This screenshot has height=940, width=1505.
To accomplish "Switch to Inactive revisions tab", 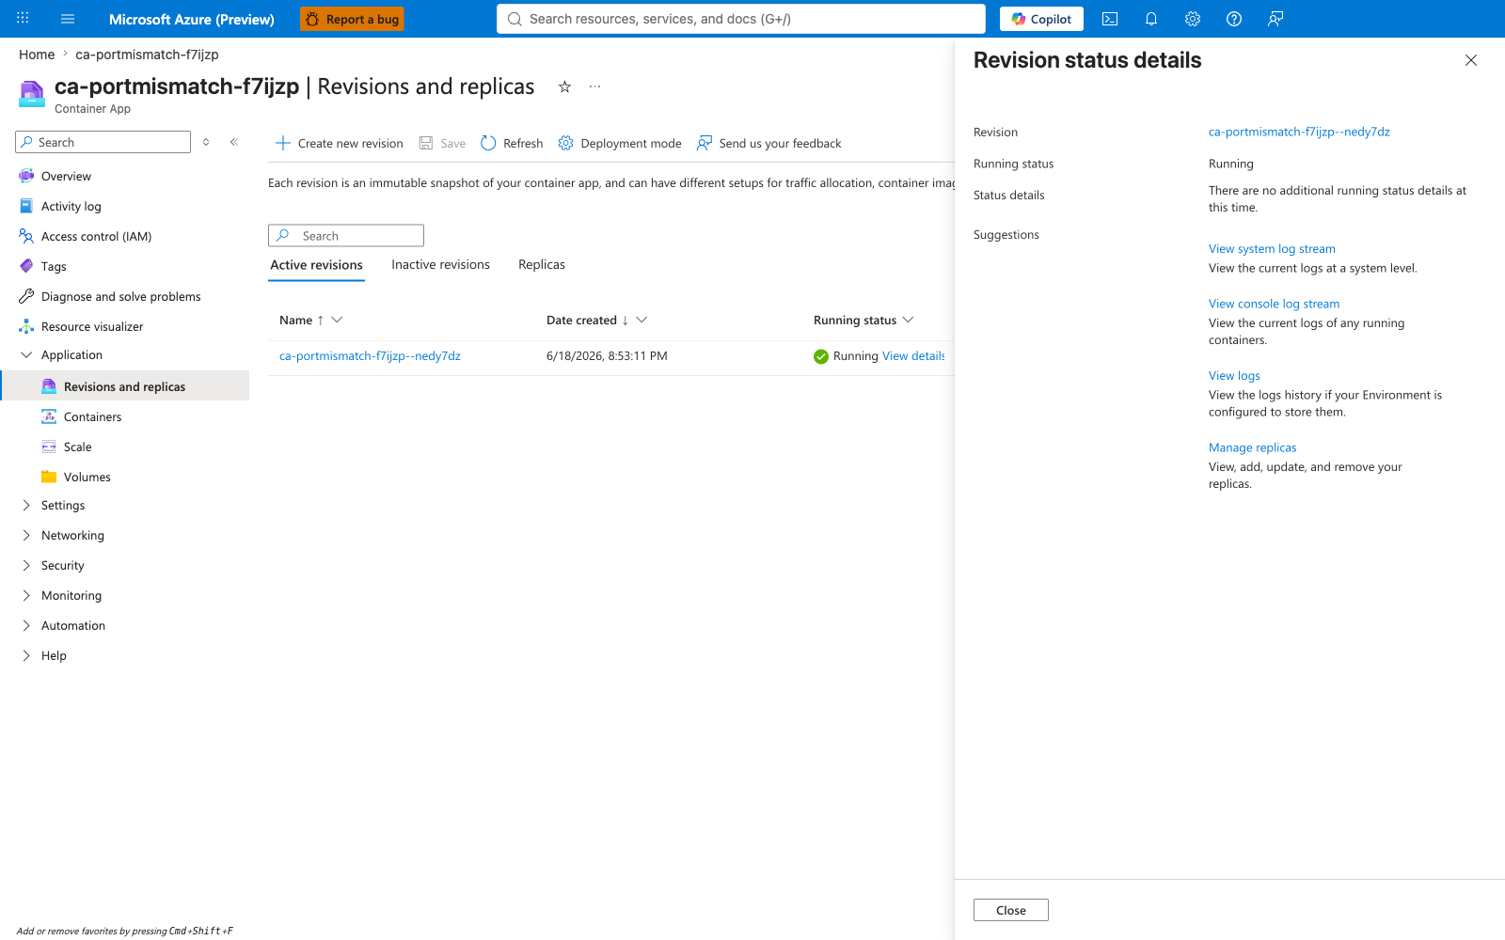I will coord(440,265).
